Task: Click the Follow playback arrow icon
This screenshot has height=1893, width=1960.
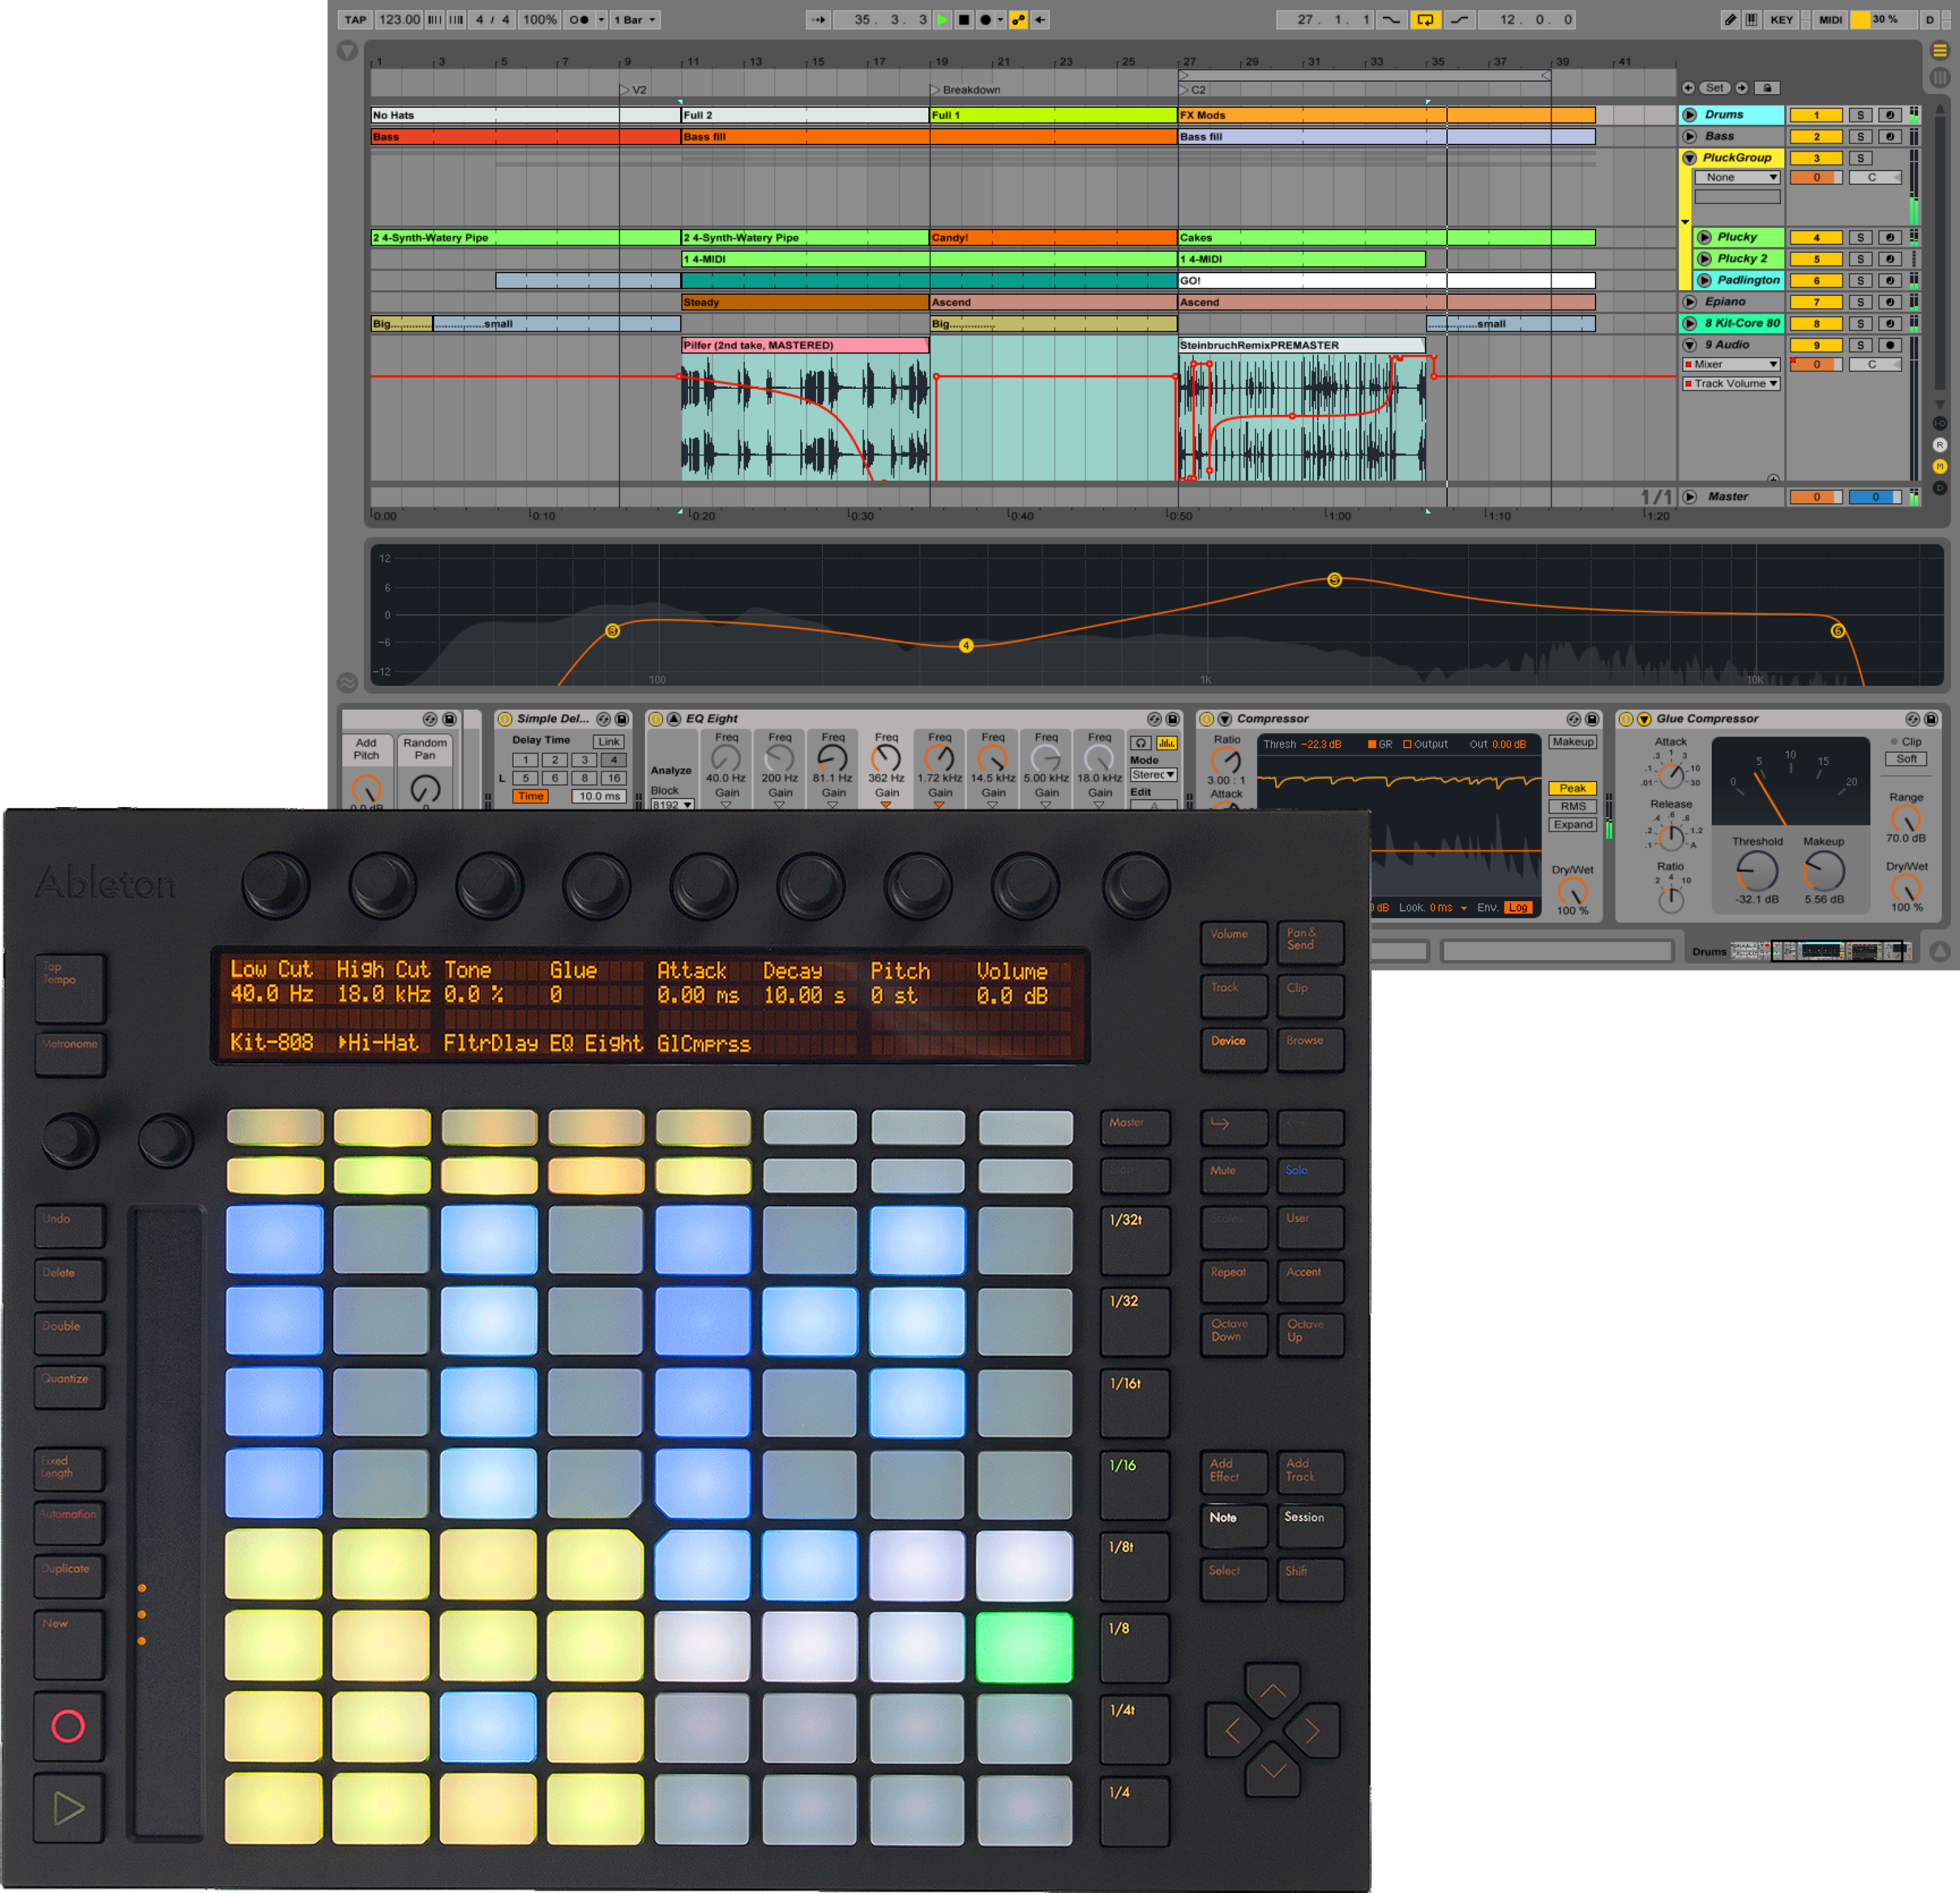Action: click(818, 20)
